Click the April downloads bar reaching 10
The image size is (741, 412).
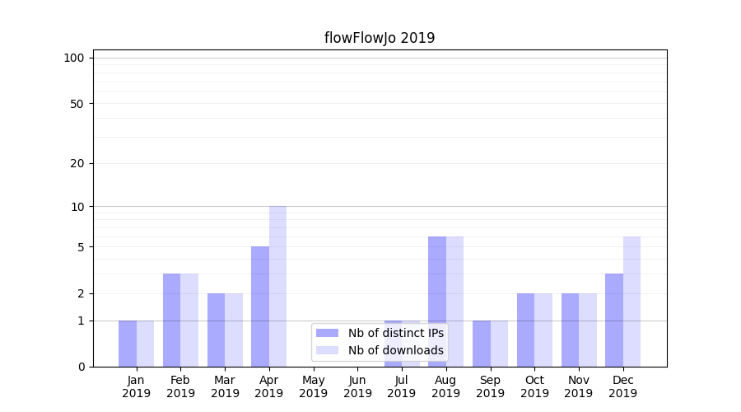(278, 286)
